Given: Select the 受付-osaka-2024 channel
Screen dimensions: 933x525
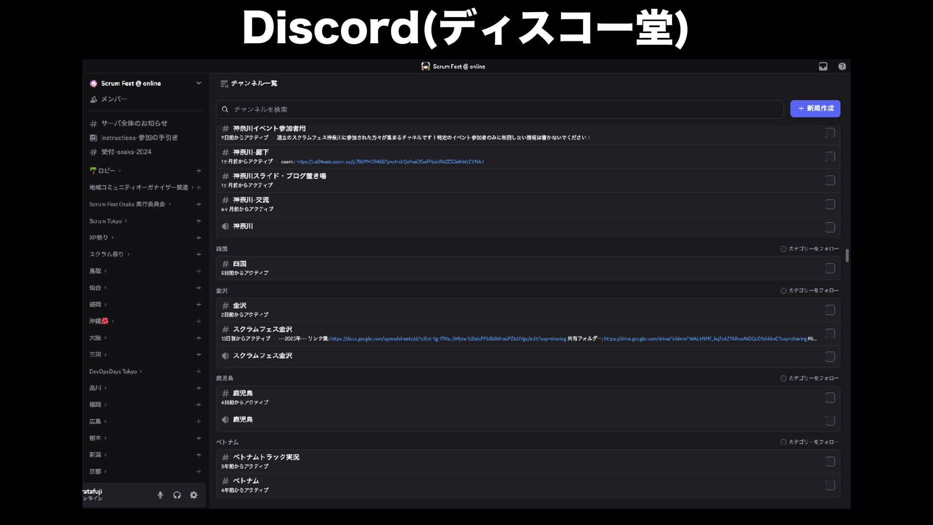Looking at the screenshot, I should (x=126, y=152).
